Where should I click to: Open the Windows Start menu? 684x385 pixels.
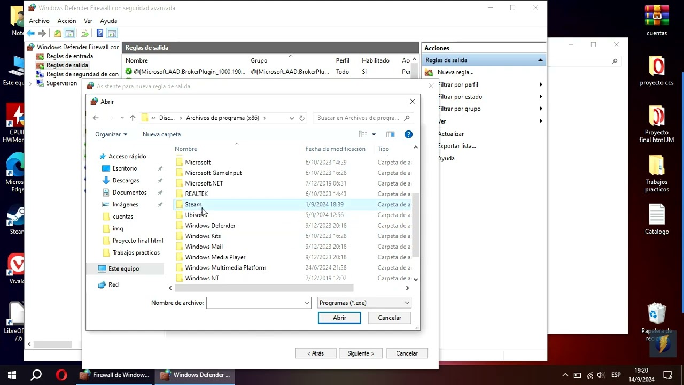pos(12,375)
